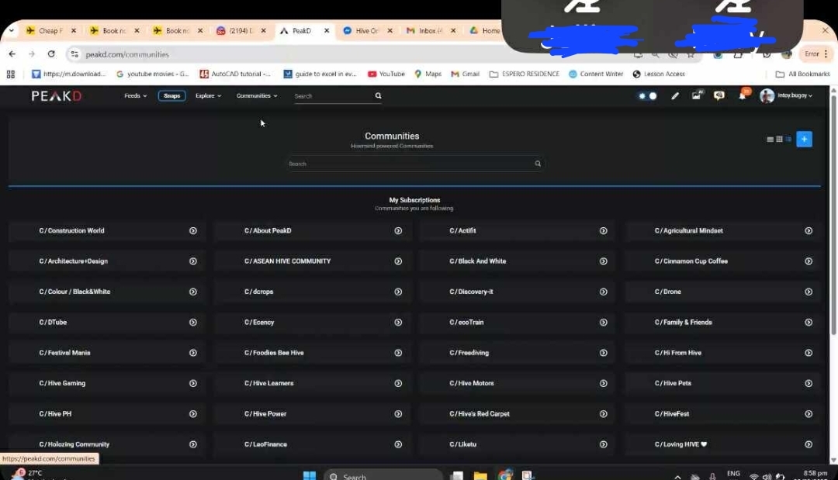838x480 pixels.
Task: Open the C/Hive Learners community
Action: [x=268, y=383]
